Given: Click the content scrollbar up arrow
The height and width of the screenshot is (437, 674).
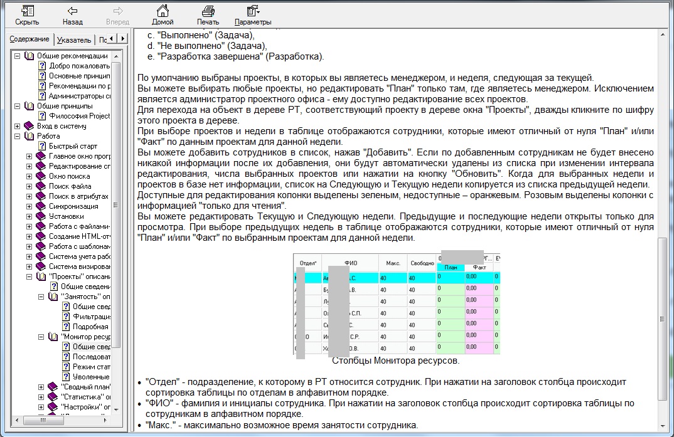Looking at the screenshot, I should [662, 34].
